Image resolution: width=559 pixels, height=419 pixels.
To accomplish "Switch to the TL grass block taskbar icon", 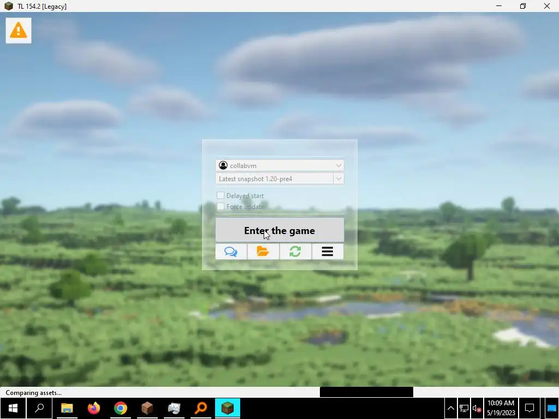I will pos(228,408).
